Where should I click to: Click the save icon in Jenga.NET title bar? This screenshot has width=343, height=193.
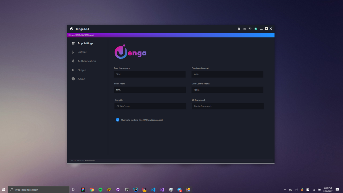245,29
